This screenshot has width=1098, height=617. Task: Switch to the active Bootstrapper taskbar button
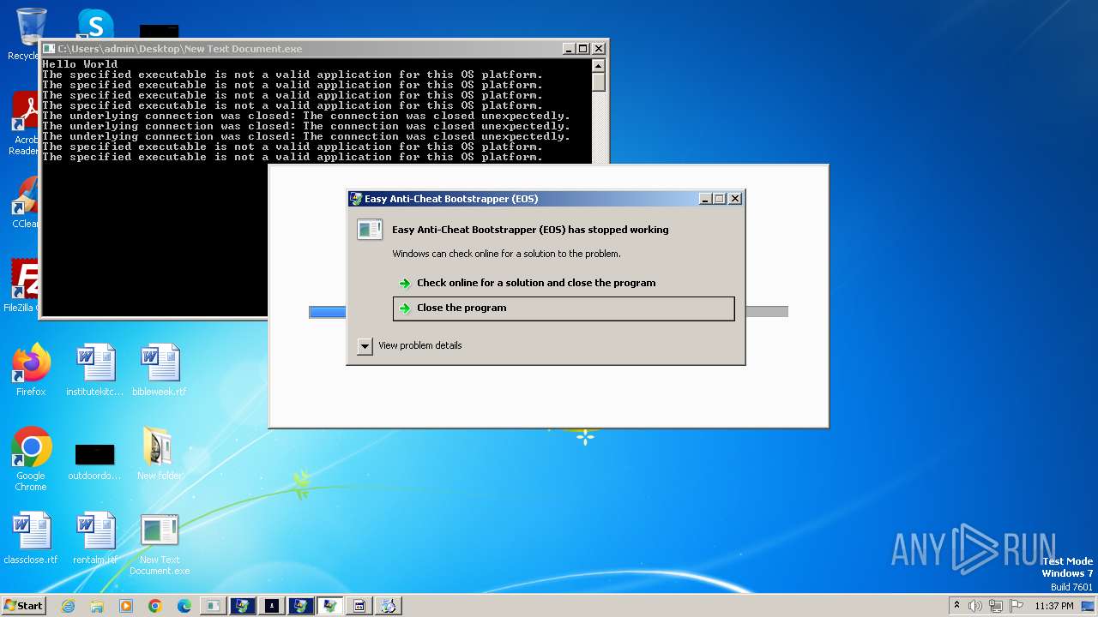click(x=329, y=606)
